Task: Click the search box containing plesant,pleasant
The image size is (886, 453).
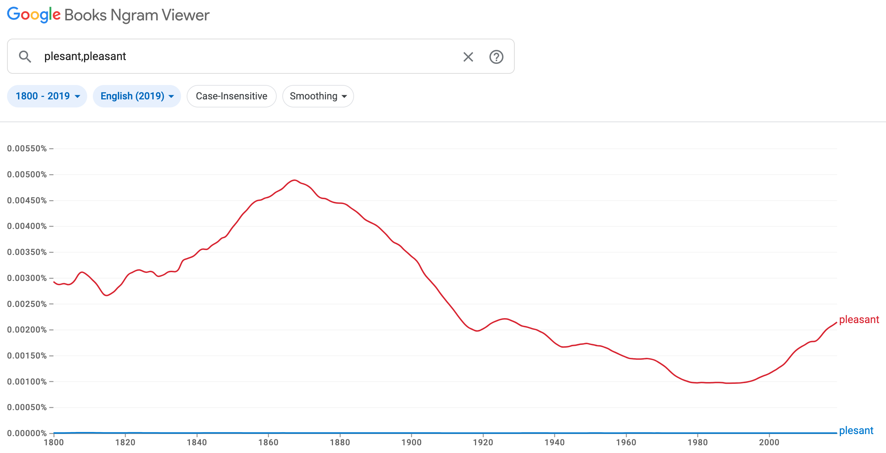Action: pos(246,57)
